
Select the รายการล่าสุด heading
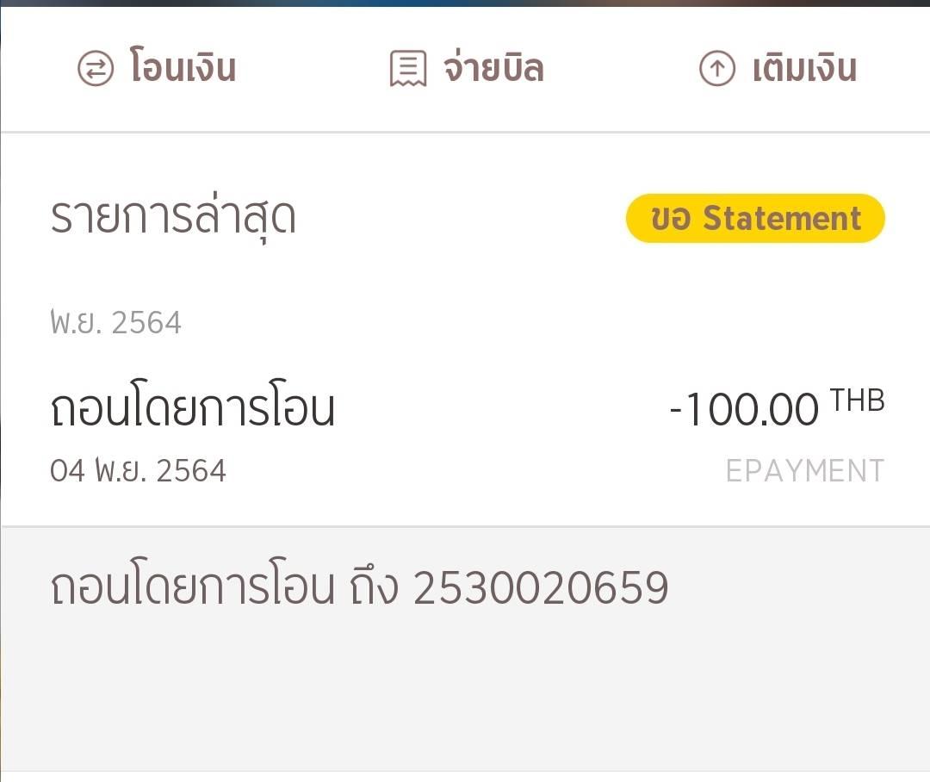[x=173, y=219]
